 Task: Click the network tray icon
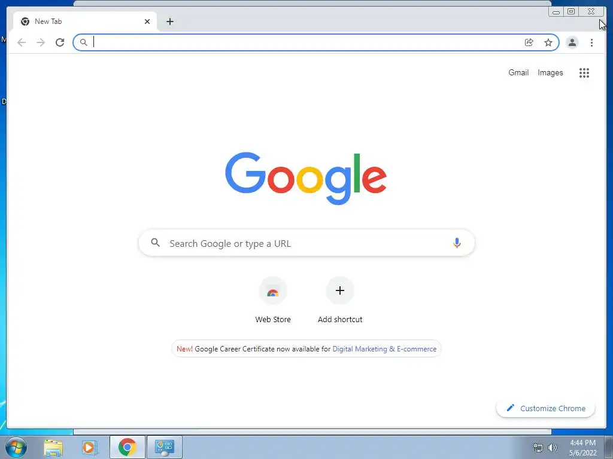point(538,448)
